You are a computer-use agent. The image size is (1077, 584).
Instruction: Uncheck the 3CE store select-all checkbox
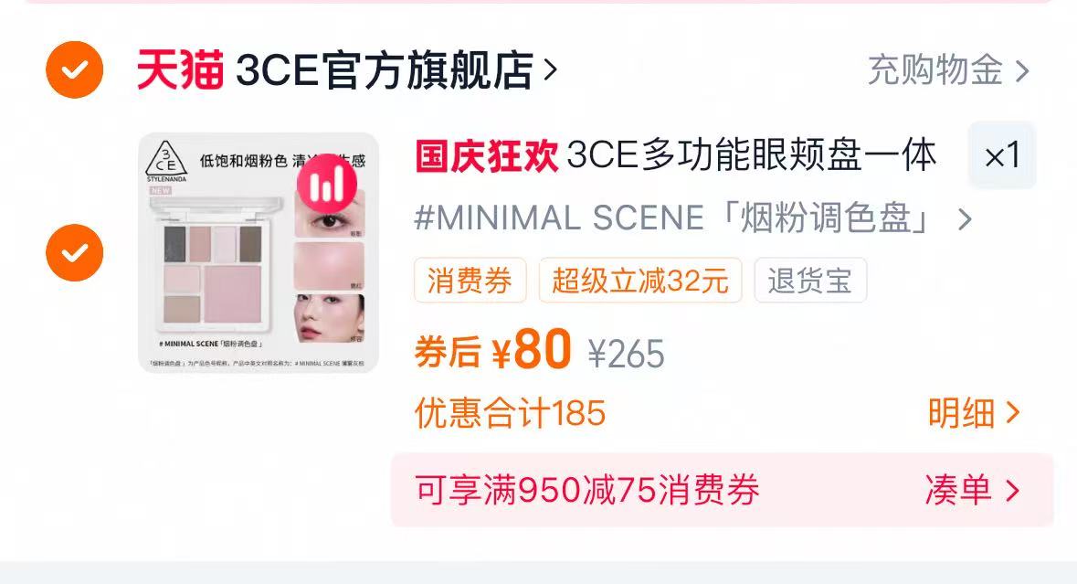tap(74, 69)
